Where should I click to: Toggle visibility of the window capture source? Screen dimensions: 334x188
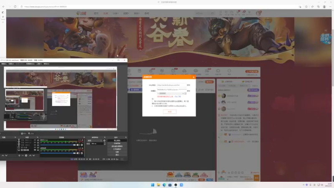(x=35, y=147)
